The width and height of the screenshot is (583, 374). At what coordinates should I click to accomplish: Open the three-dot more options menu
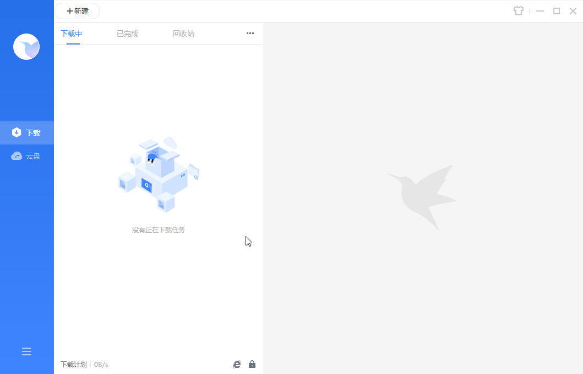(x=250, y=34)
